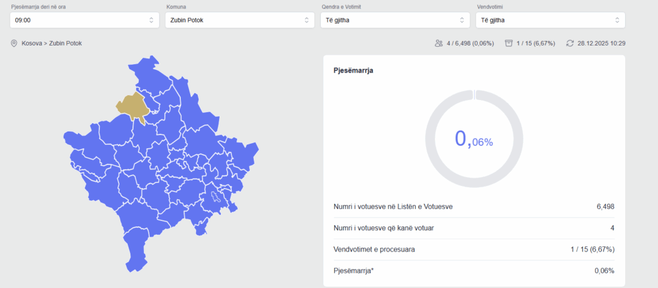Click the 28.12.2025 10:29 last-updated timestamp
Screen dimensions: 658x288
601,44
